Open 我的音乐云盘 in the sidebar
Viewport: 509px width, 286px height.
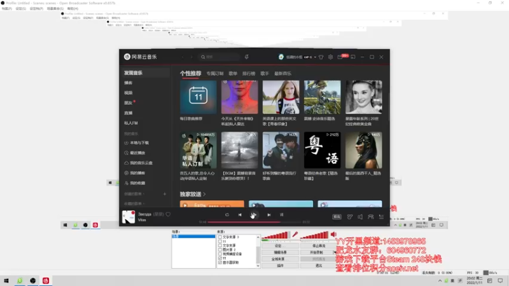click(138, 163)
